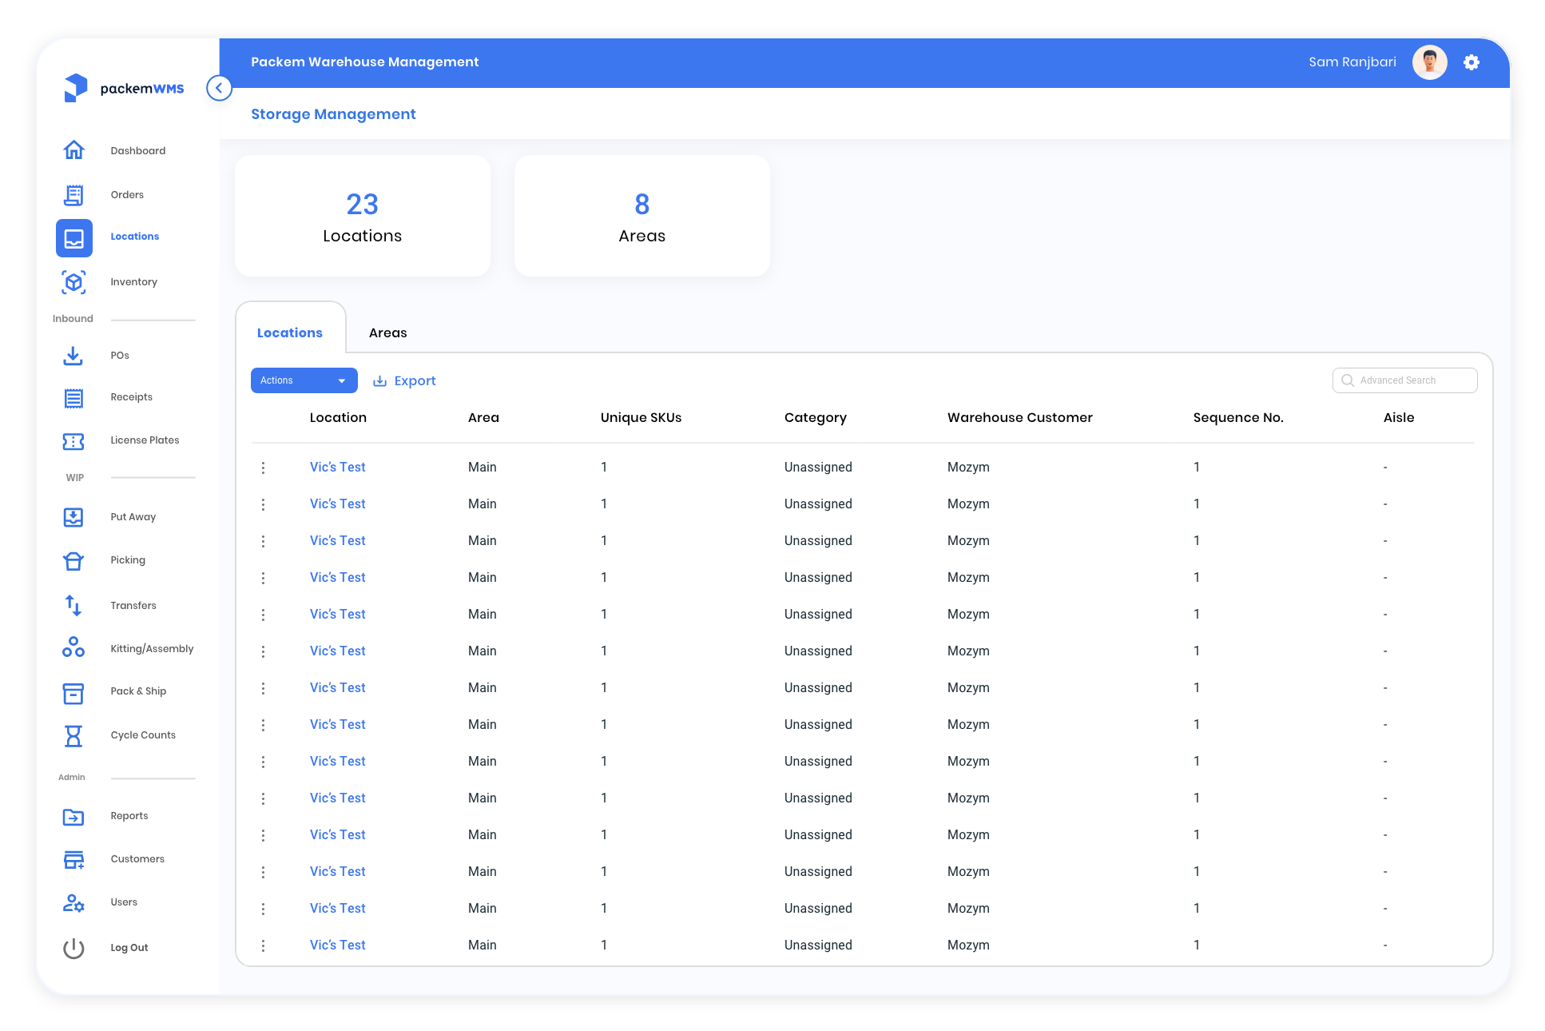Click inside the Advanced Search field

click(x=1404, y=380)
